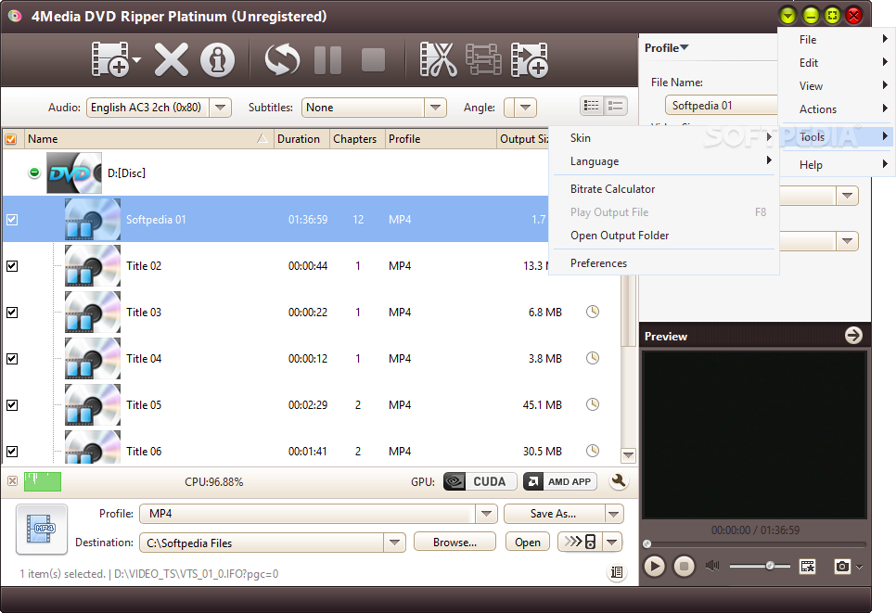The width and height of the screenshot is (896, 613).
Task: Open the Add File dropdown arrow
Action: [136, 59]
